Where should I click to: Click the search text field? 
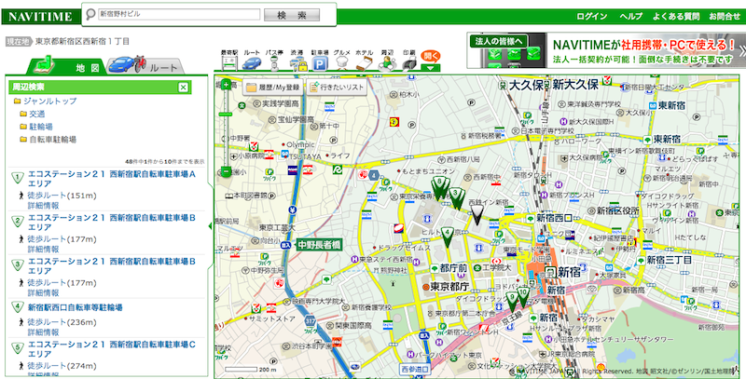[179, 15]
